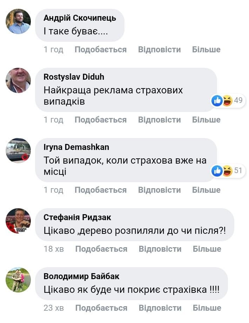View reactions on Iryna Demashkan's comment (51)
Image resolution: width=249 pixels, height=323 pixels.
pyautogui.click(x=228, y=171)
